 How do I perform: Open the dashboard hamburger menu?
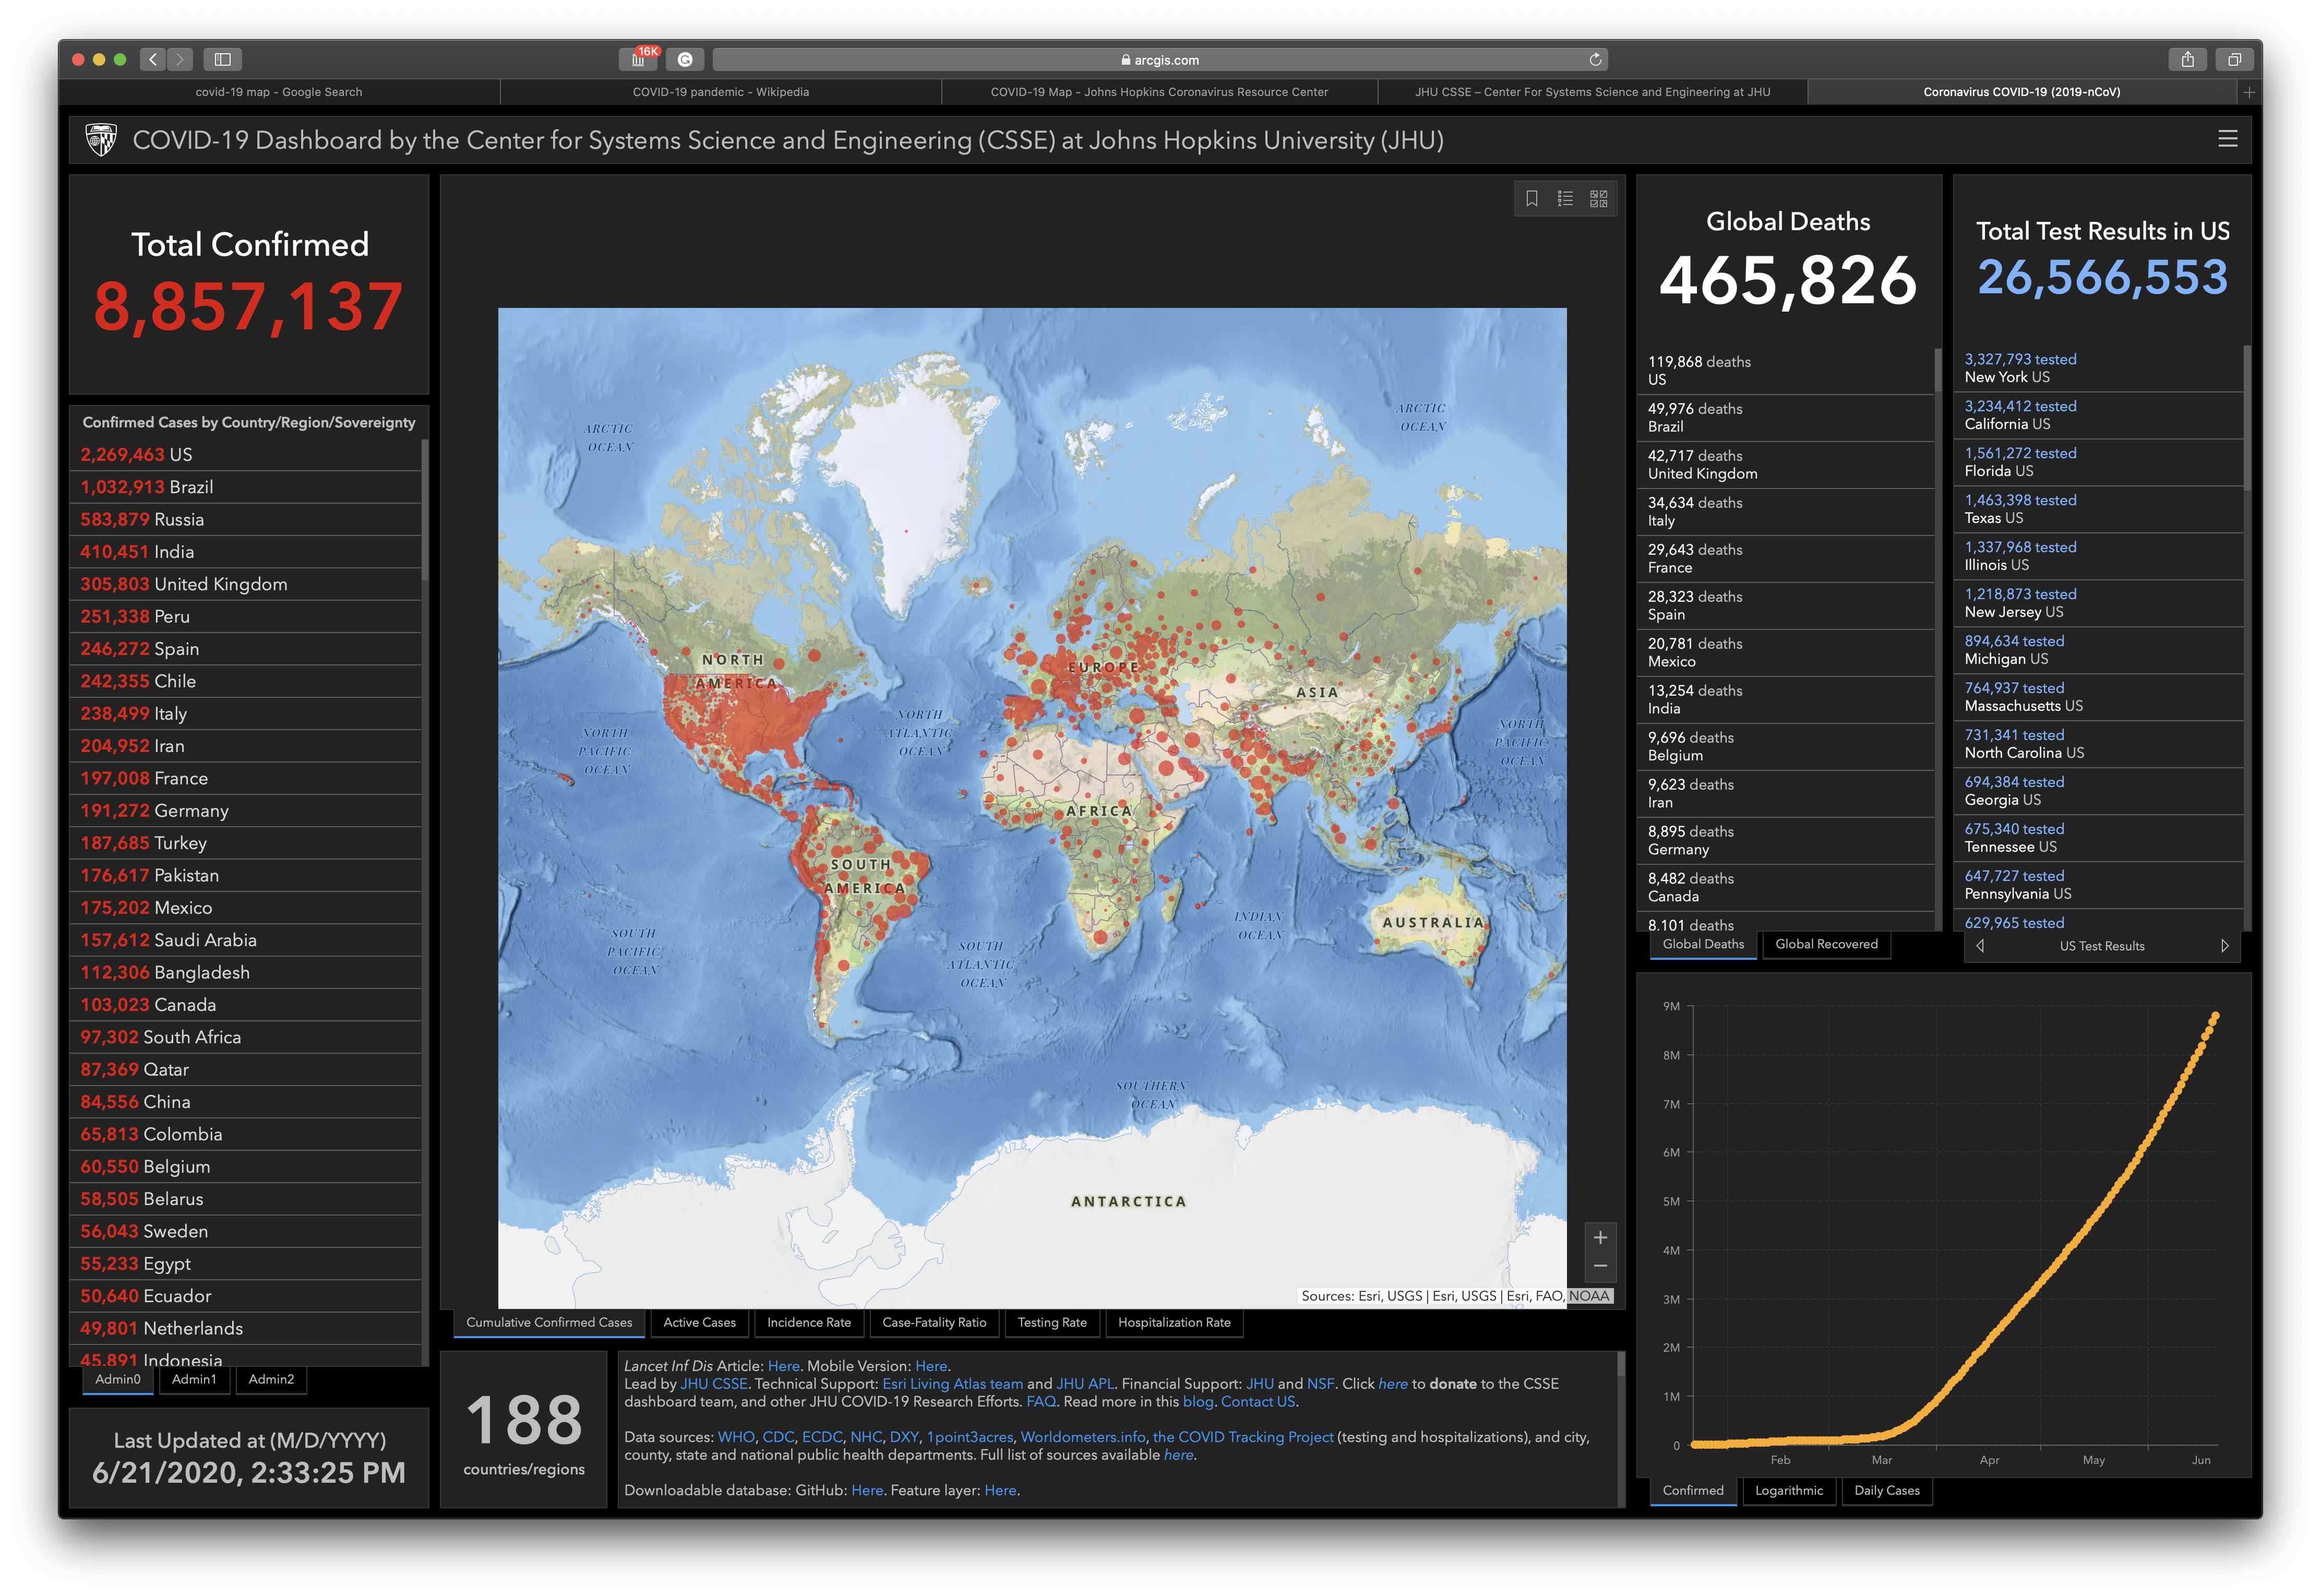click(x=2227, y=139)
